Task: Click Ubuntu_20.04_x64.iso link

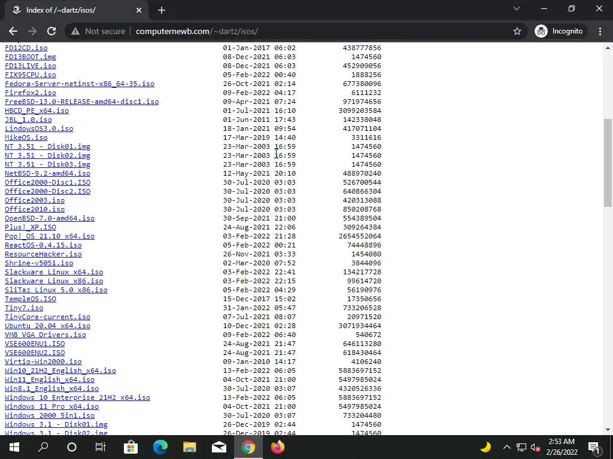Action: click(48, 326)
